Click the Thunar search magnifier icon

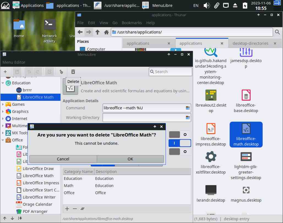coord(277,32)
